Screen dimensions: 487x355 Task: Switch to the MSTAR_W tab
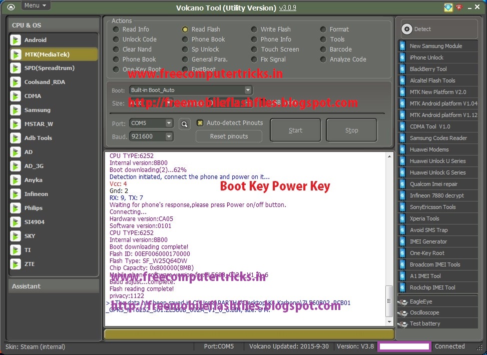pos(54,124)
